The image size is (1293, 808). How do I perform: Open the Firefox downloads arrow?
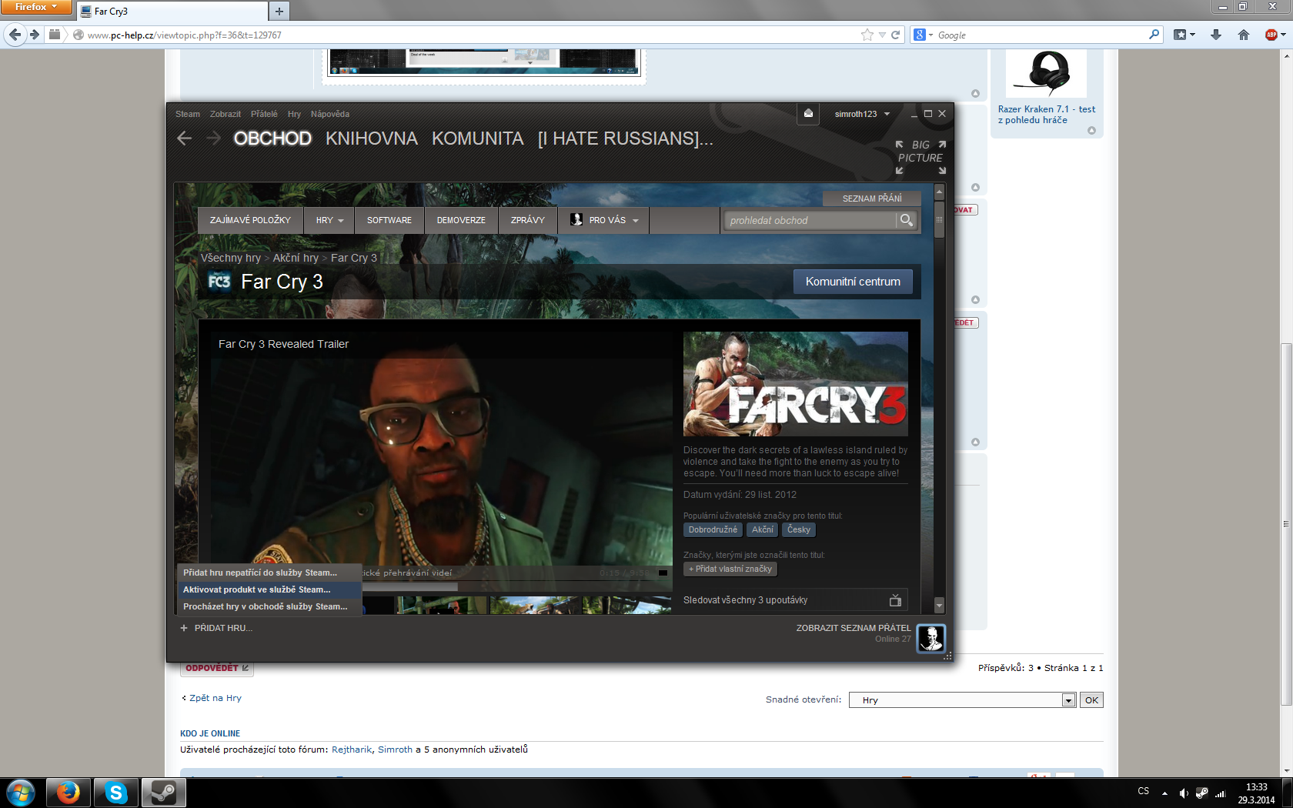tap(1216, 35)
